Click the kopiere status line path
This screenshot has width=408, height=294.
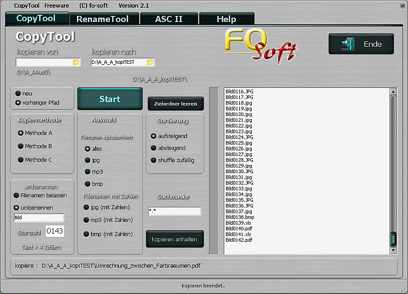tap(121, 266)
